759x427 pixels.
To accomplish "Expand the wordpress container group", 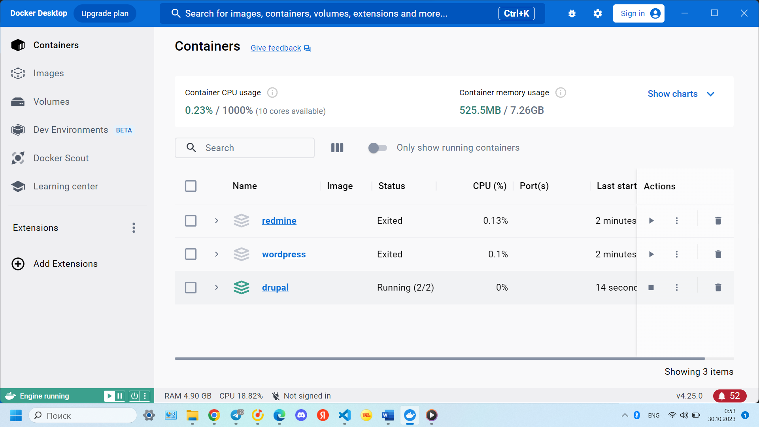I will (x=217, y=254).
